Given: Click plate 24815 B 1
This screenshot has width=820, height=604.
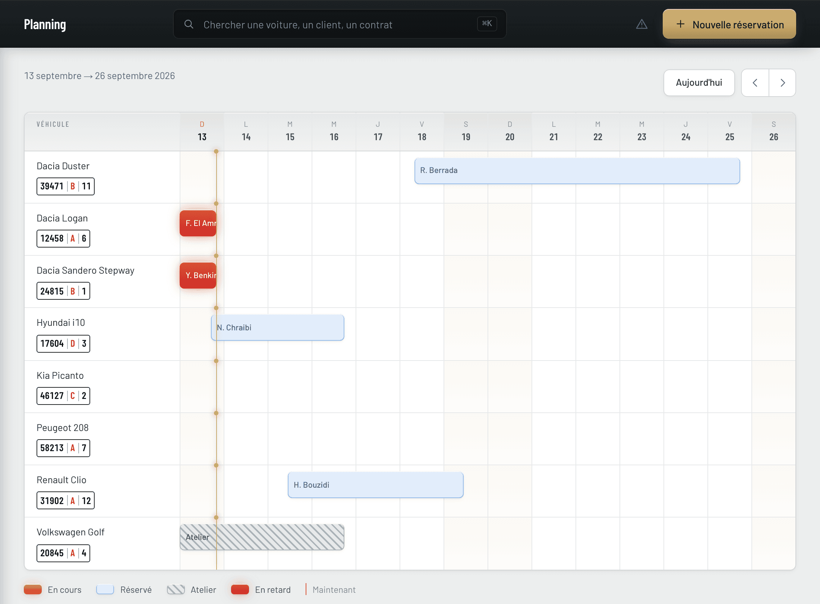Looking at the screenshot, I should (63, 291).
